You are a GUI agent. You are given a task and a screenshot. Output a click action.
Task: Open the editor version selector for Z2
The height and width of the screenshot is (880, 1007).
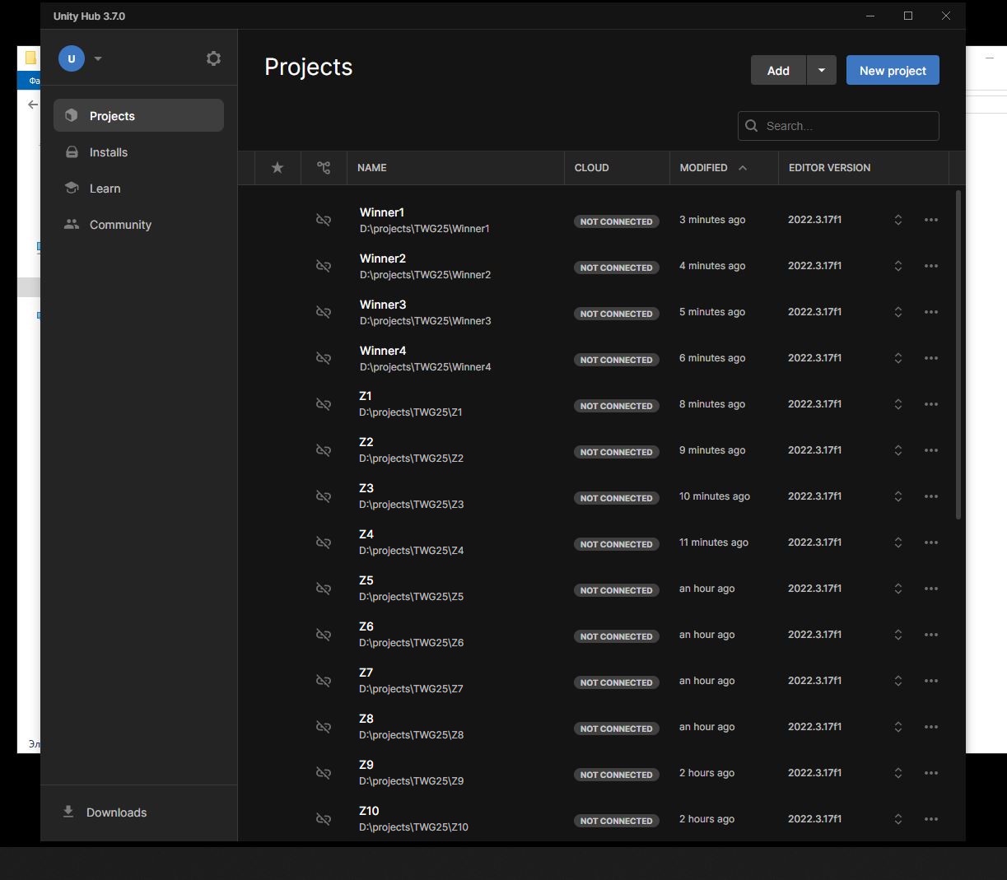[x=898, y=450]
